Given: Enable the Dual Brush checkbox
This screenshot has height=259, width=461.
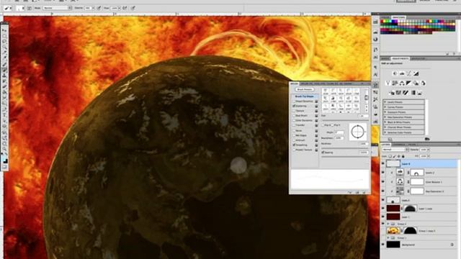Looking at the screenshot, I should point(294,116).
